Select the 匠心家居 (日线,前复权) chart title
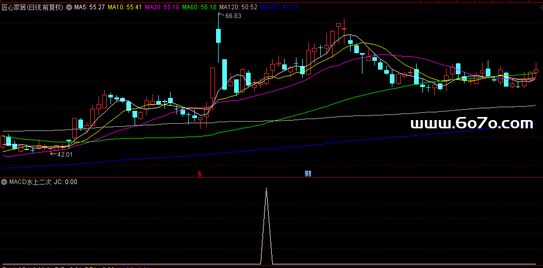 [x=32, y=8]
